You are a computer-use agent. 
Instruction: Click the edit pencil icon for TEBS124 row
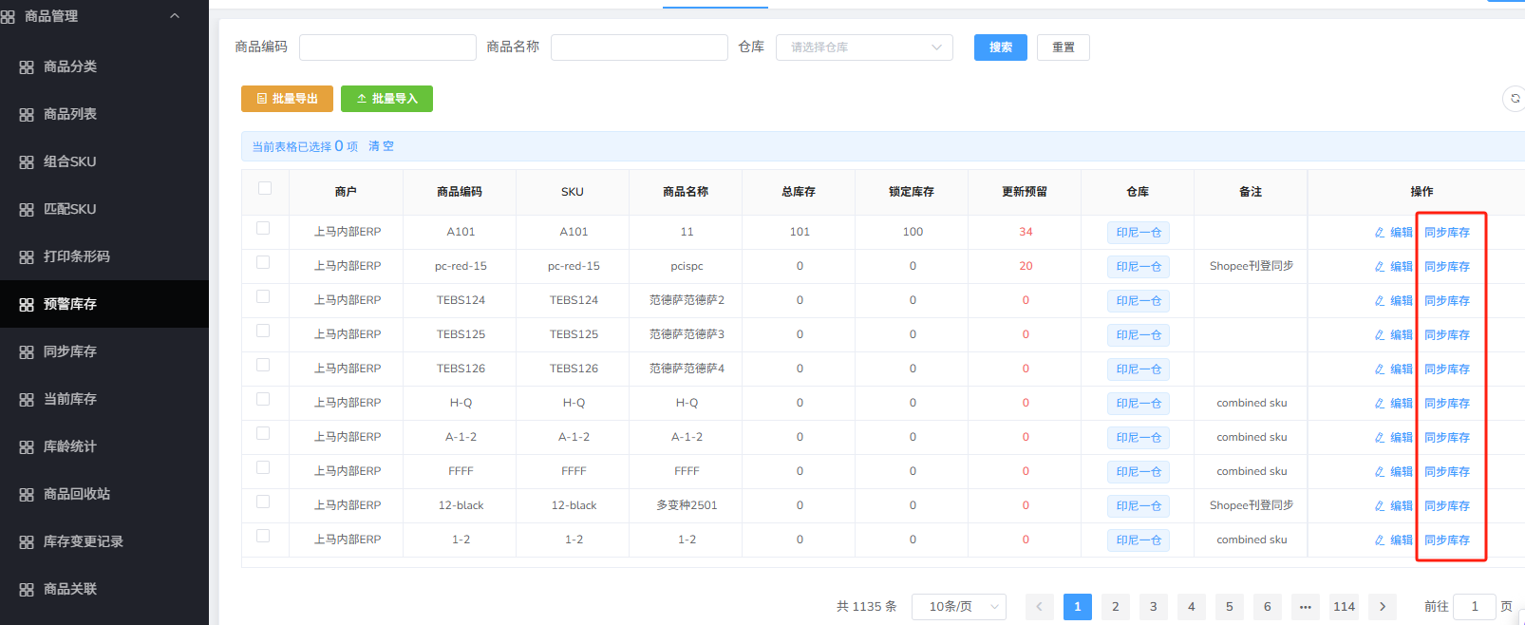point(1380,301)
